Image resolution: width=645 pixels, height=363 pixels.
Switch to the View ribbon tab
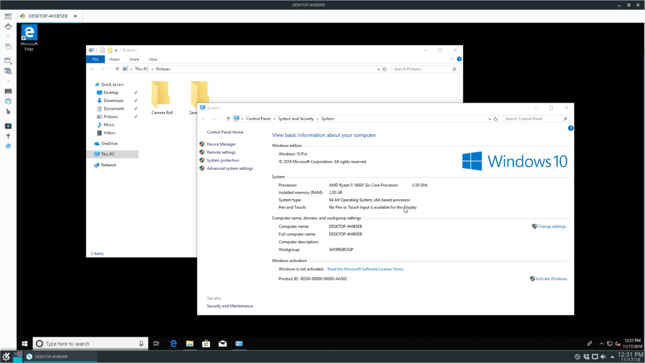click(x=153, y=59)
